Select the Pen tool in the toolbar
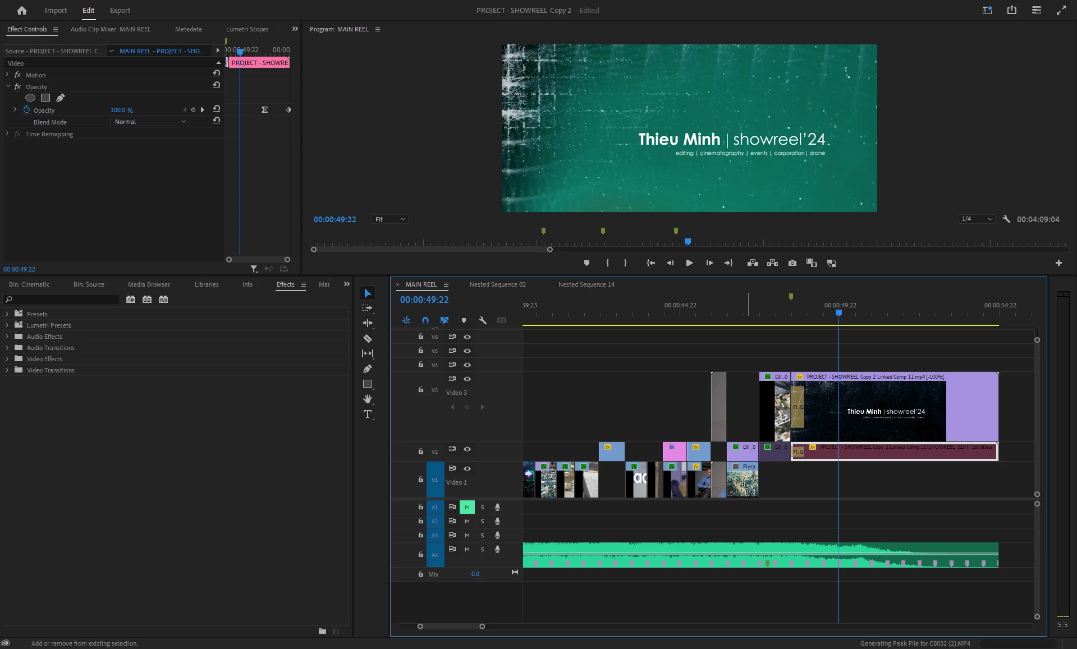1077x649 pixels. [368, 369]
